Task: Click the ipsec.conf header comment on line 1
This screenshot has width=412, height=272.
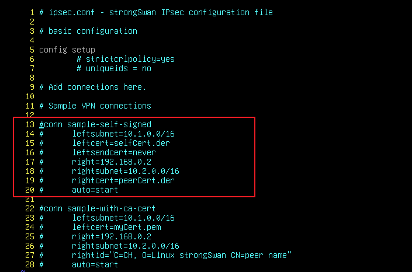Action: 156,12
